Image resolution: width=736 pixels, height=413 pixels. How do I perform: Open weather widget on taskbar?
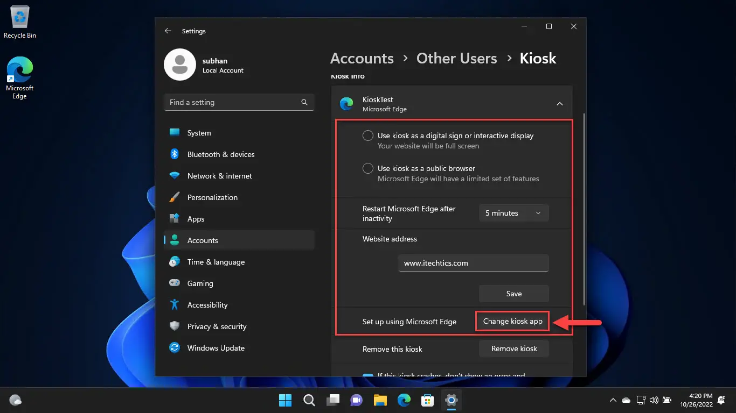pyautogui.click(x=16, y=400)
